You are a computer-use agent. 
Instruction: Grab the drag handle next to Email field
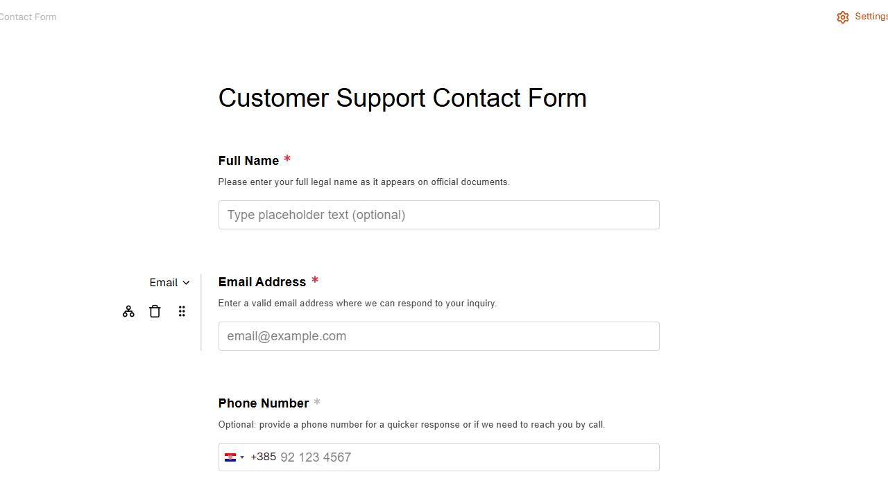[x=182, y=311]
